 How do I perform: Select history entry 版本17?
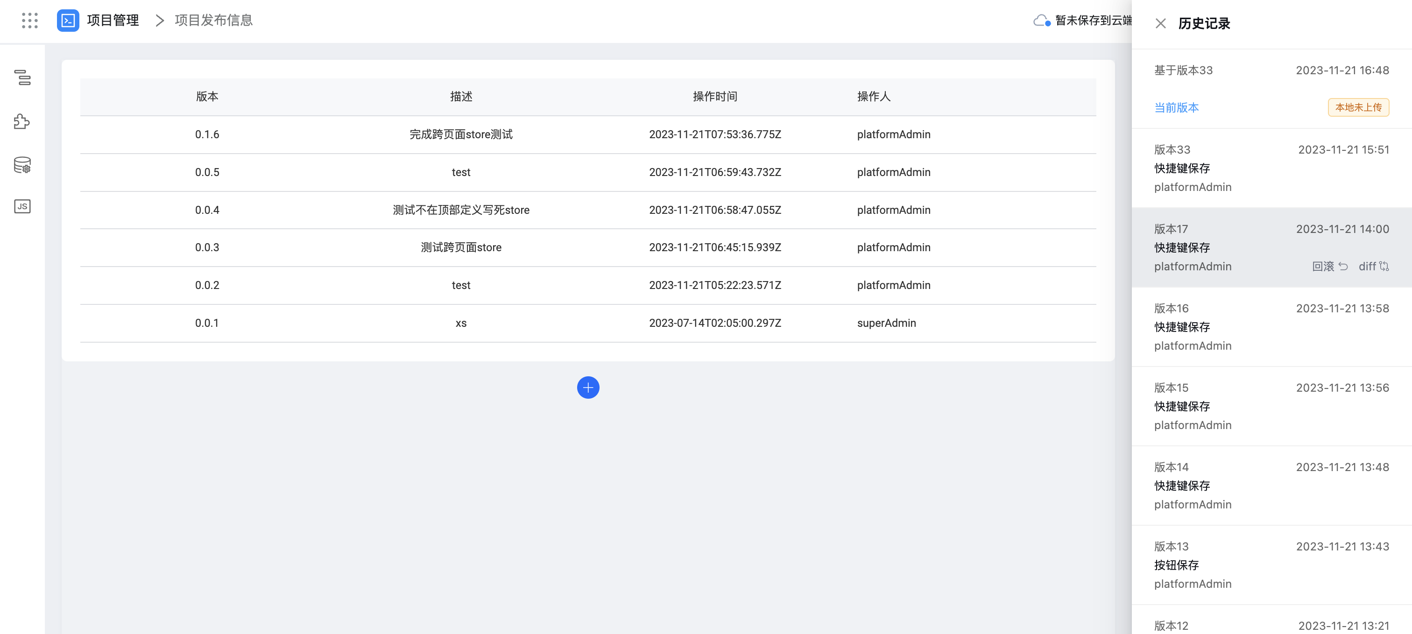click(x=1271, y=248)
